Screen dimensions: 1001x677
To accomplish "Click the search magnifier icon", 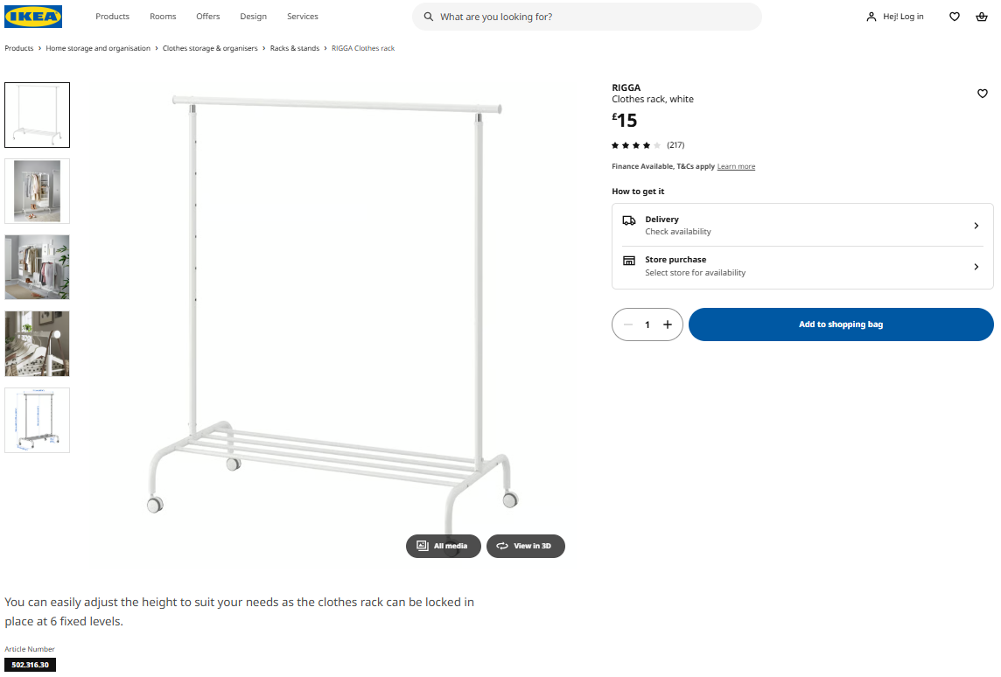I will coord(428,17).
